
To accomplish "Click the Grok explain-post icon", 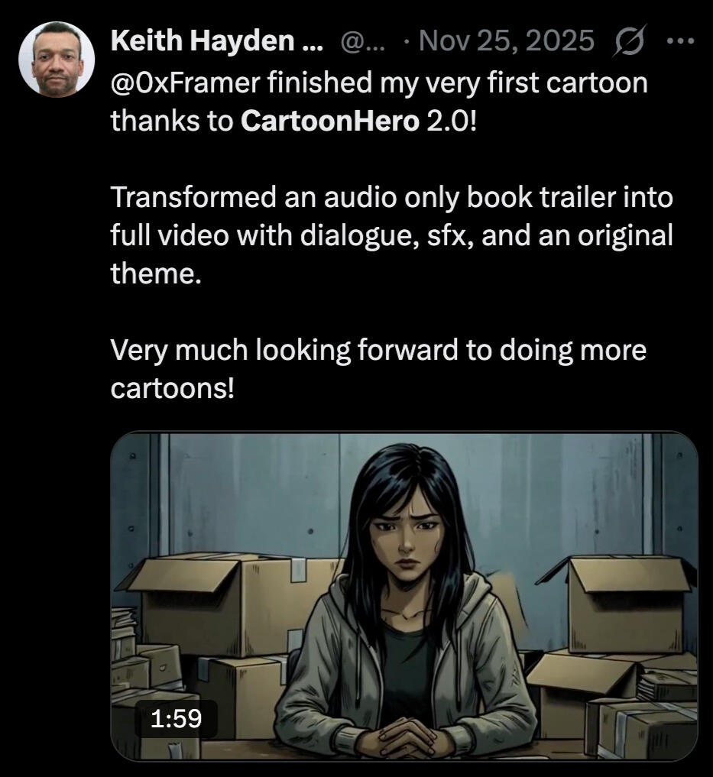I will [629, 40].
